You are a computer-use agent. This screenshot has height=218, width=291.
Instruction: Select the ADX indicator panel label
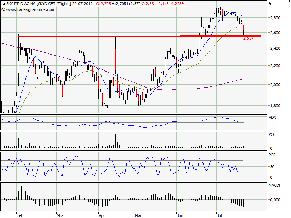point(272,117)
